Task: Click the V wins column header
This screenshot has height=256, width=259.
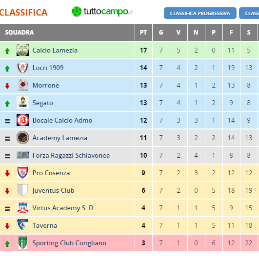Action: [x=179, y=32]
